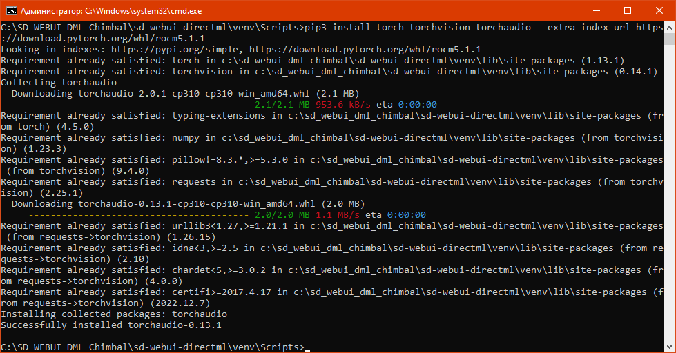The height and width of the screenshot is (353, 676).
Task: Click the 'Requirement already satisfied: typing-extensions' line
Action: click(x=332, y=121)
